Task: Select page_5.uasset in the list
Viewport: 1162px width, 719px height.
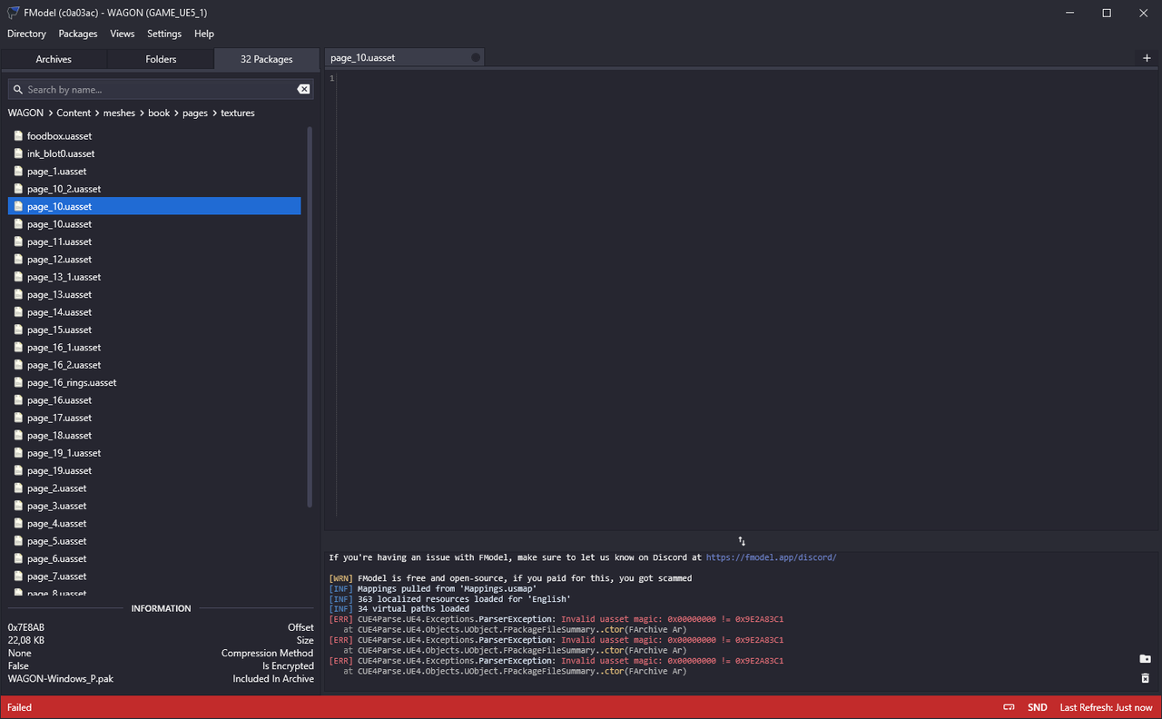Action: coord(154,541)
